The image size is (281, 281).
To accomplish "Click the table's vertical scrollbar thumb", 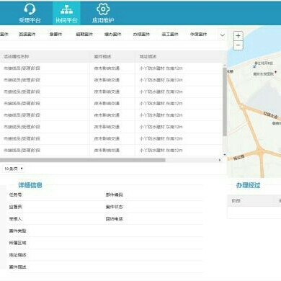I will tap(225, 102).
